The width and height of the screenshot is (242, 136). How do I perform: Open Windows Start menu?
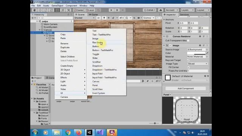(x=35, y=133)
